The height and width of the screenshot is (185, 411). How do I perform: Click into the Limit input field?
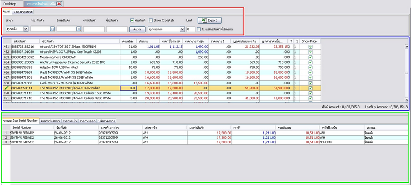pos(191,29)
